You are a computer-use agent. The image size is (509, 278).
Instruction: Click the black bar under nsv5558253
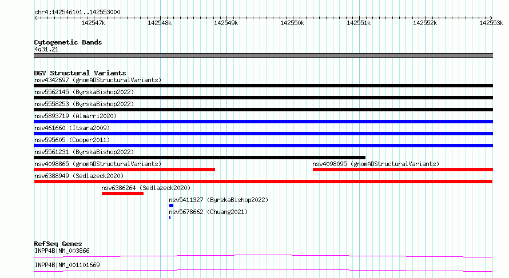(x=263, y=110)
